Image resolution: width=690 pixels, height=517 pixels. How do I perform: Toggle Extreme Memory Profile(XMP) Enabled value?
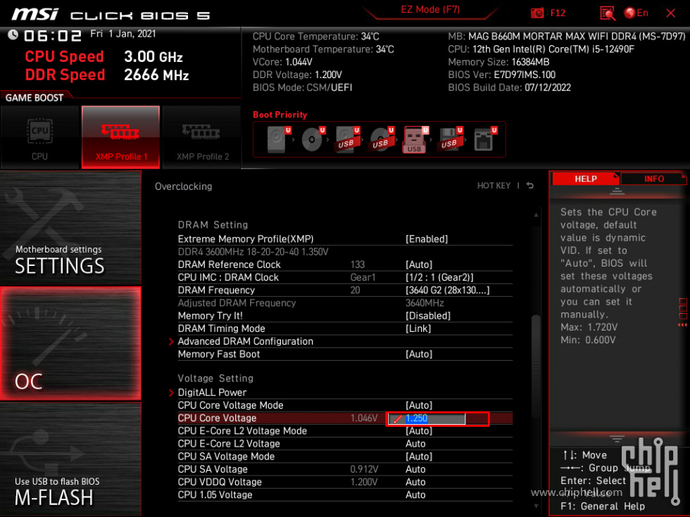[x=427, y=239]
